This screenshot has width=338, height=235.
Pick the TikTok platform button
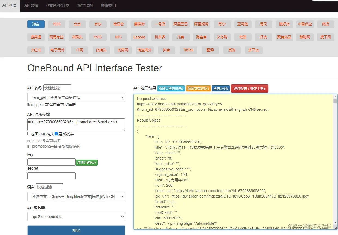188,50
